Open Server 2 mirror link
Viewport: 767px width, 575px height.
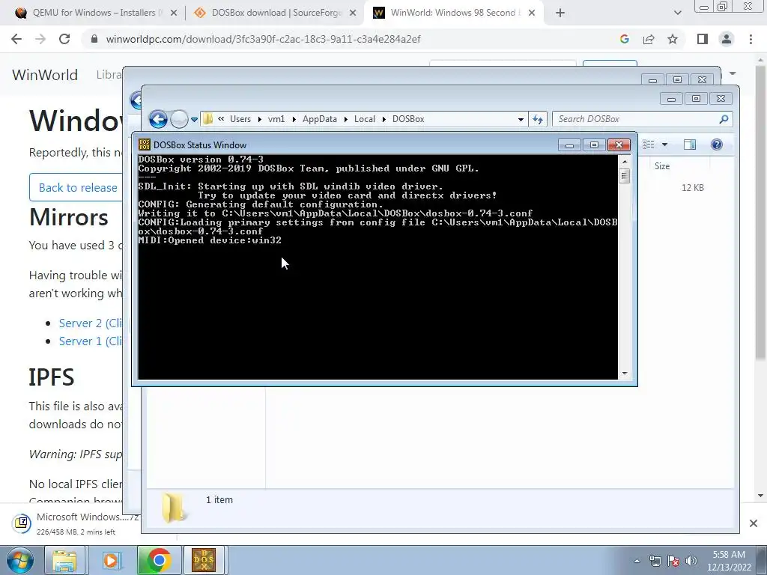[x=90, y=323]
